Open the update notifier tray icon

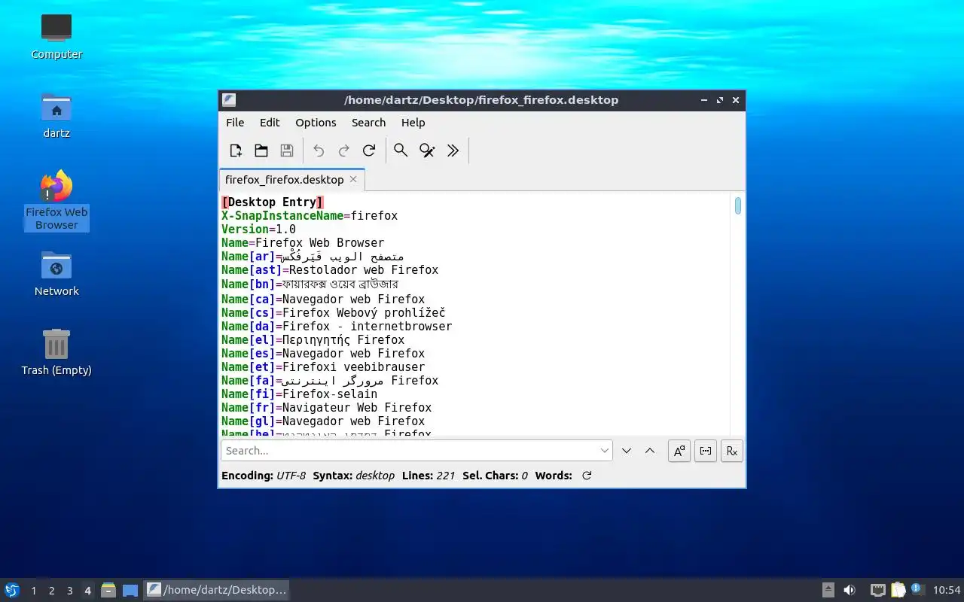click(917, 589)
